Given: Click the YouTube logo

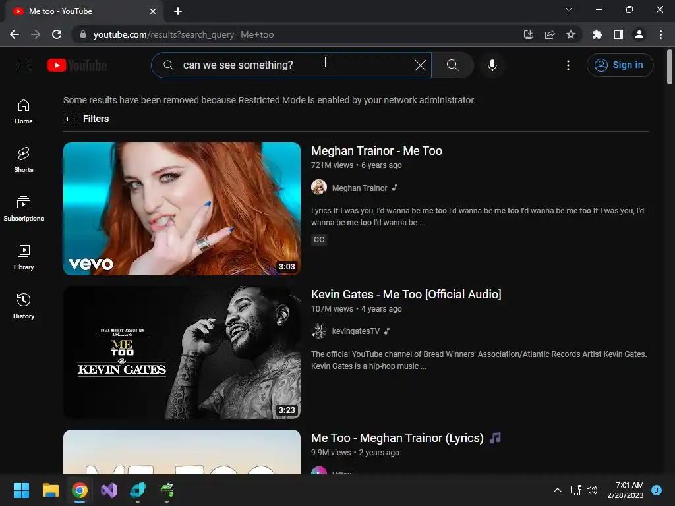Looking at the screenshot, I should pos(77,65).
